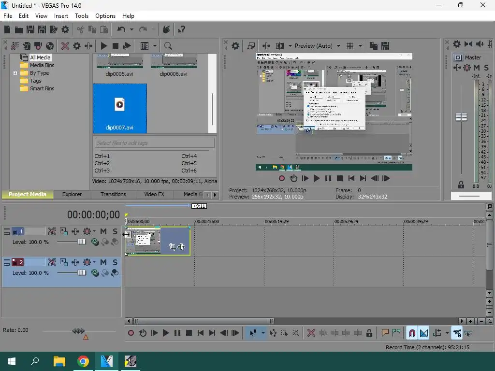Switch to the Transitions tab

coord(113,194)
